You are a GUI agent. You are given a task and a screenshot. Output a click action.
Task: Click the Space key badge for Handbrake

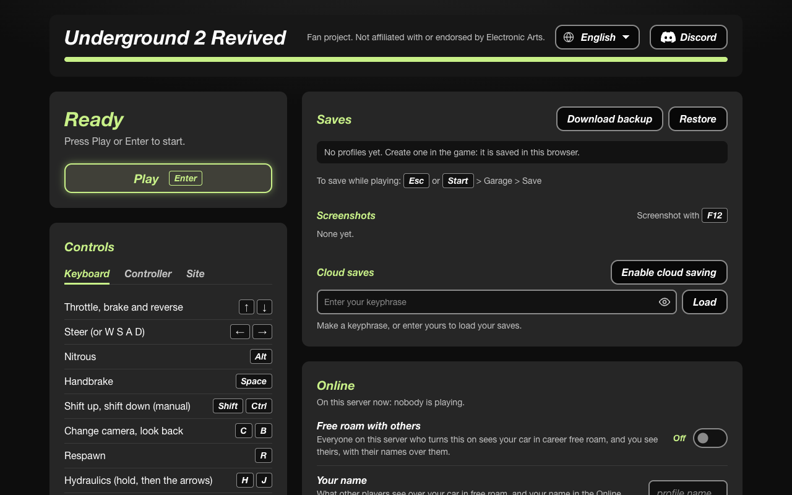tap(254, 381)
